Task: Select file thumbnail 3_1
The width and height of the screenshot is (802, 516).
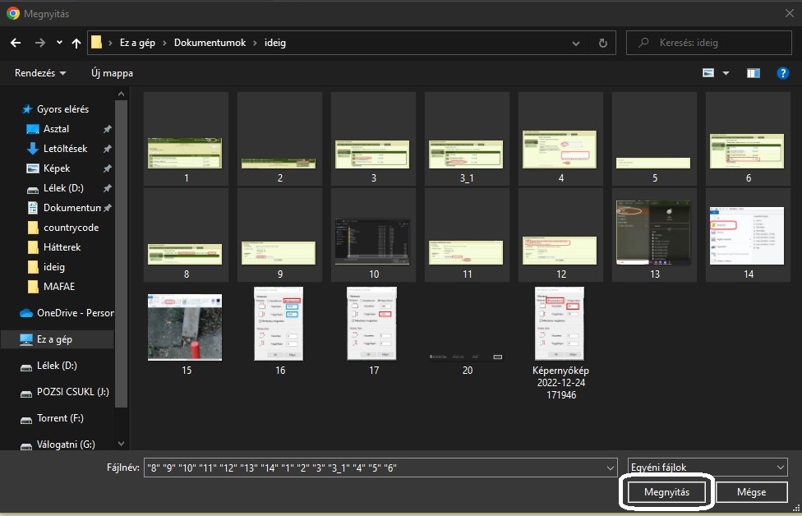Action: click(467, 139)
